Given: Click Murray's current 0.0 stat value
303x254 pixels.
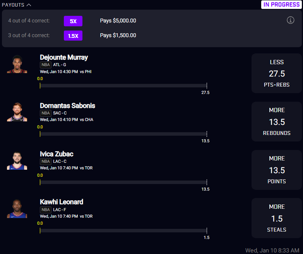Looking at the screenshot, I should point(40,78).
